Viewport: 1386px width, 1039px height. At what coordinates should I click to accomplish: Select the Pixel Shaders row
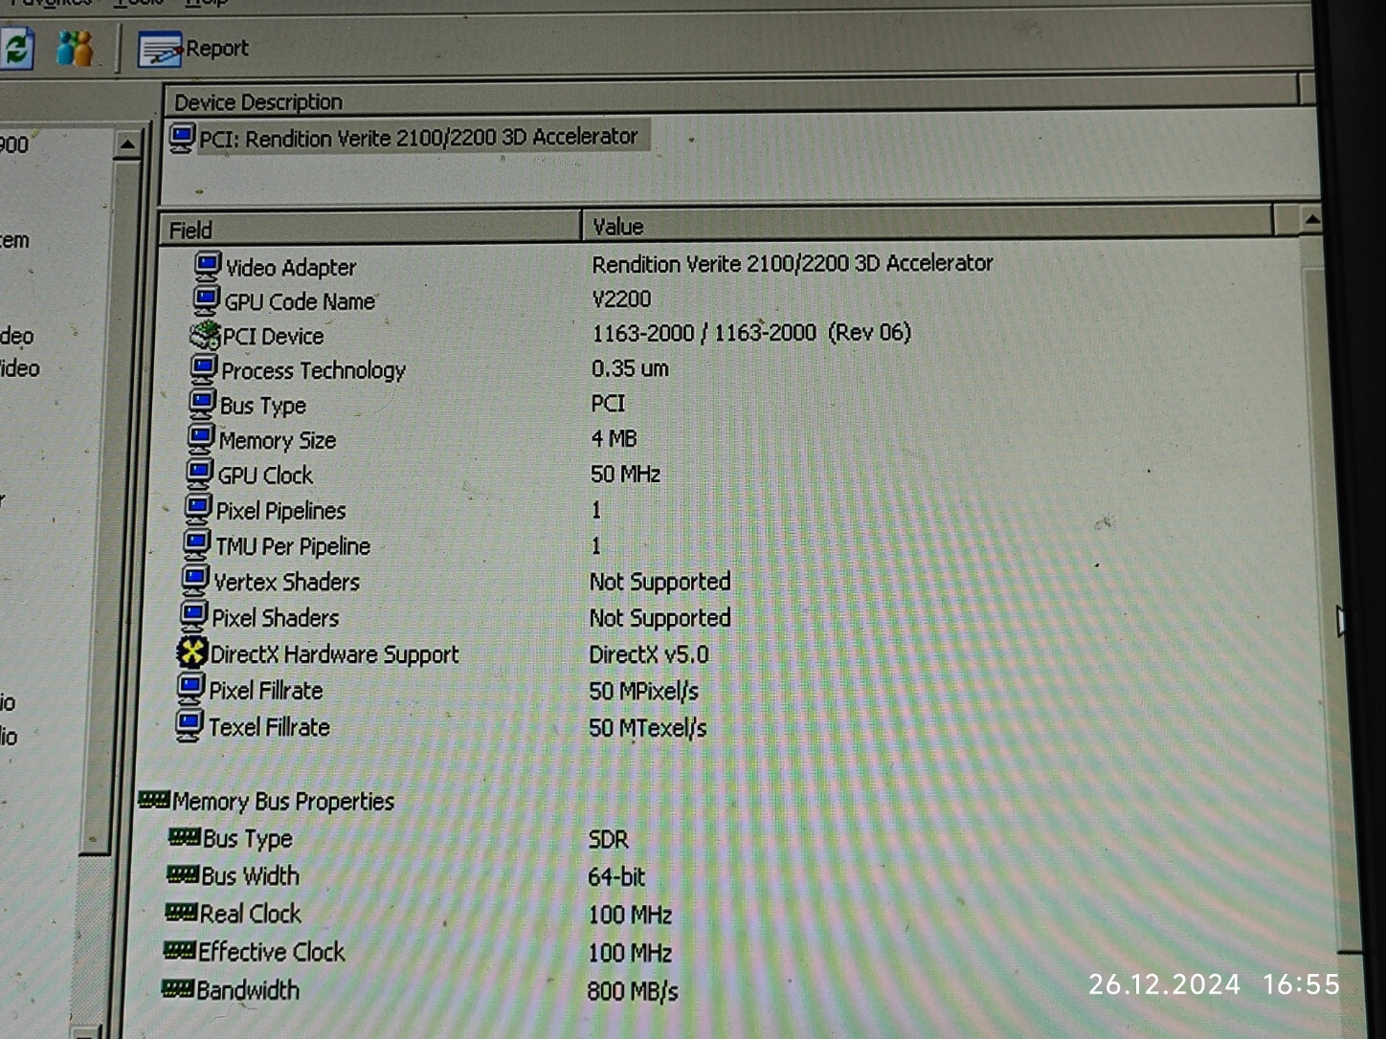click(276, 618)
